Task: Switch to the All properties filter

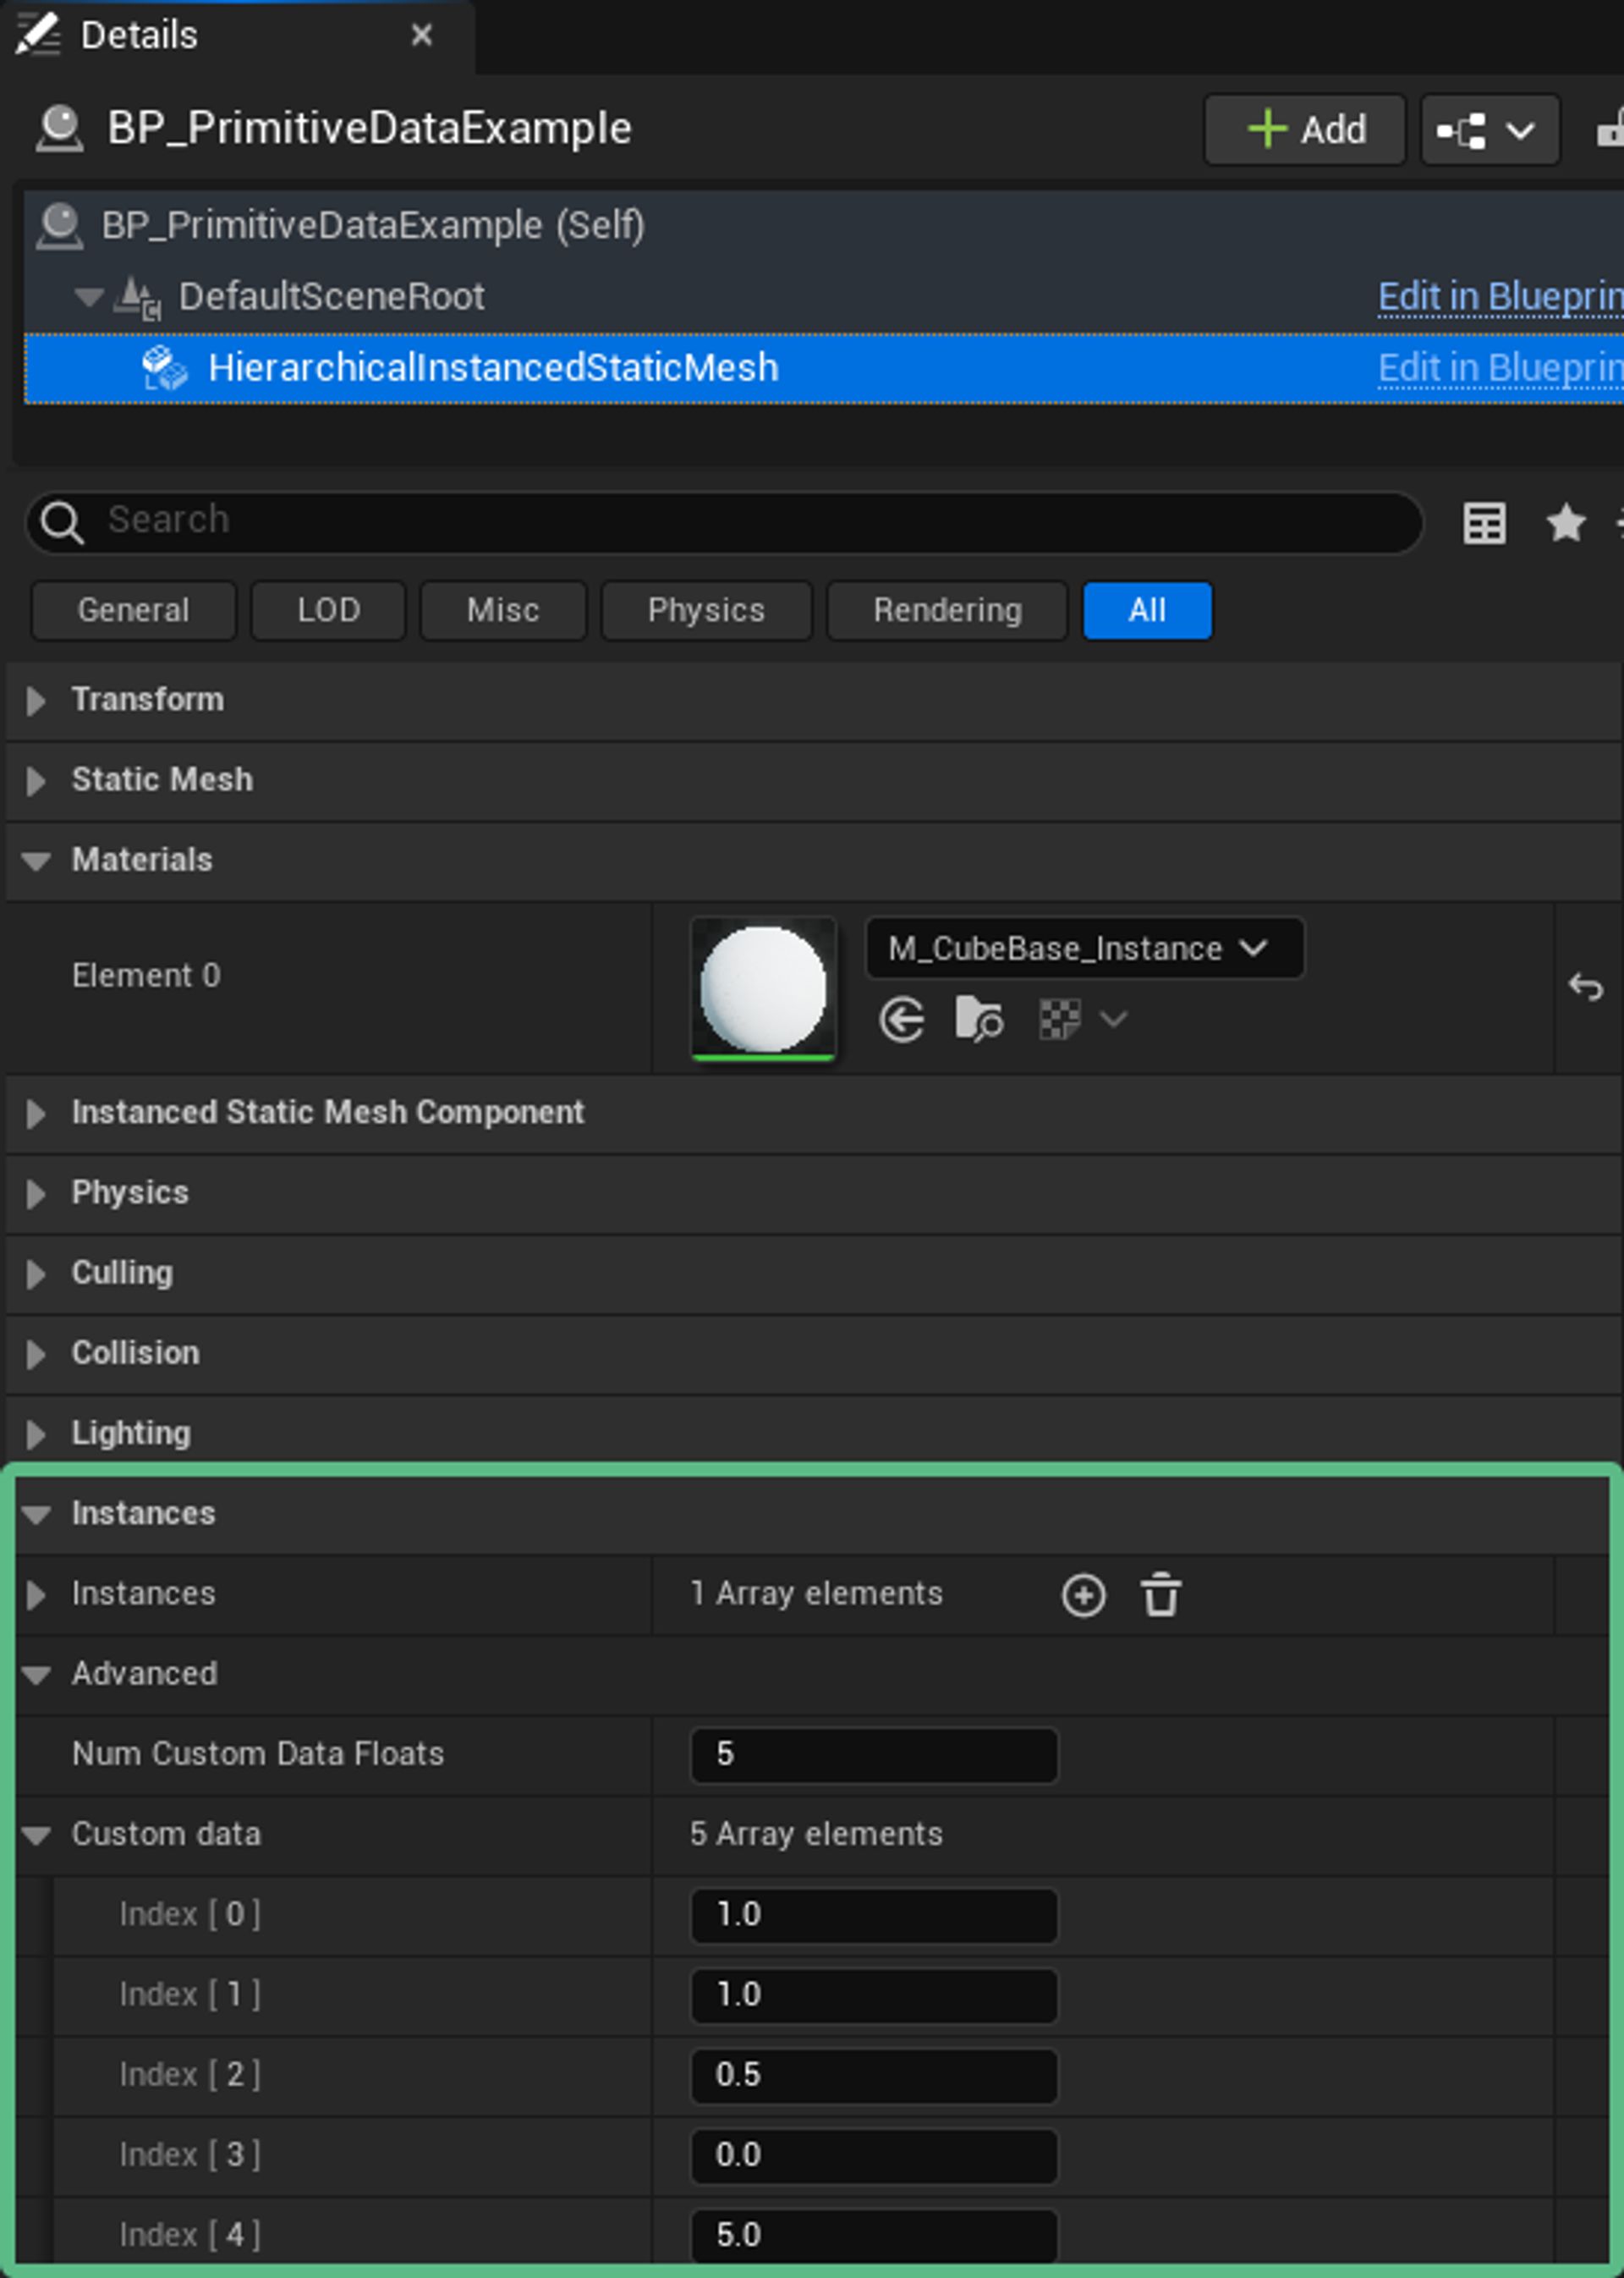Action: point(1147,610)
